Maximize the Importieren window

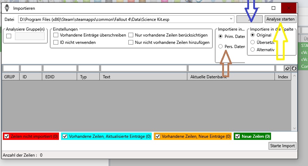pyautogui.click(x=273, y=8)
